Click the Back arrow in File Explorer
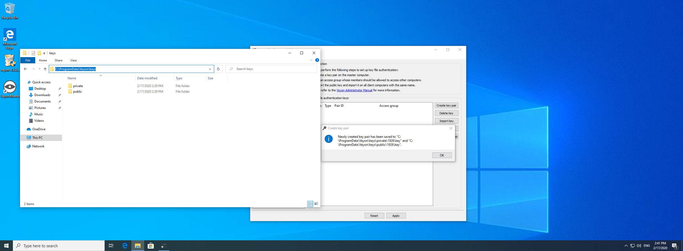This screenshot has height=251, width=683. click(x=25, y=69)
